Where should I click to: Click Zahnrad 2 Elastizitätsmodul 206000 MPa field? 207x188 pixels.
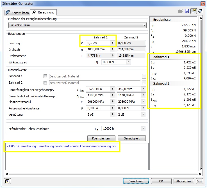(x=129, y=102)
